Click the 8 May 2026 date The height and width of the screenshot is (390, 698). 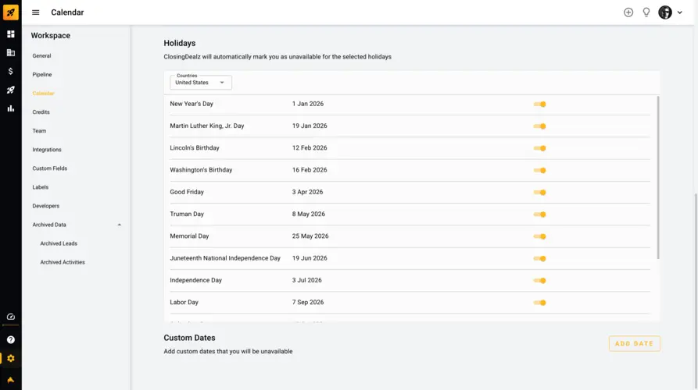pyautogui.click(x=309, y=214)
